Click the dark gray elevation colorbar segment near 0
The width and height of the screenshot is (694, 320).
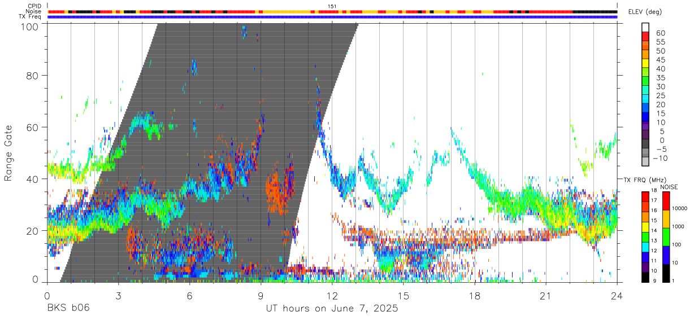(645, 143)
